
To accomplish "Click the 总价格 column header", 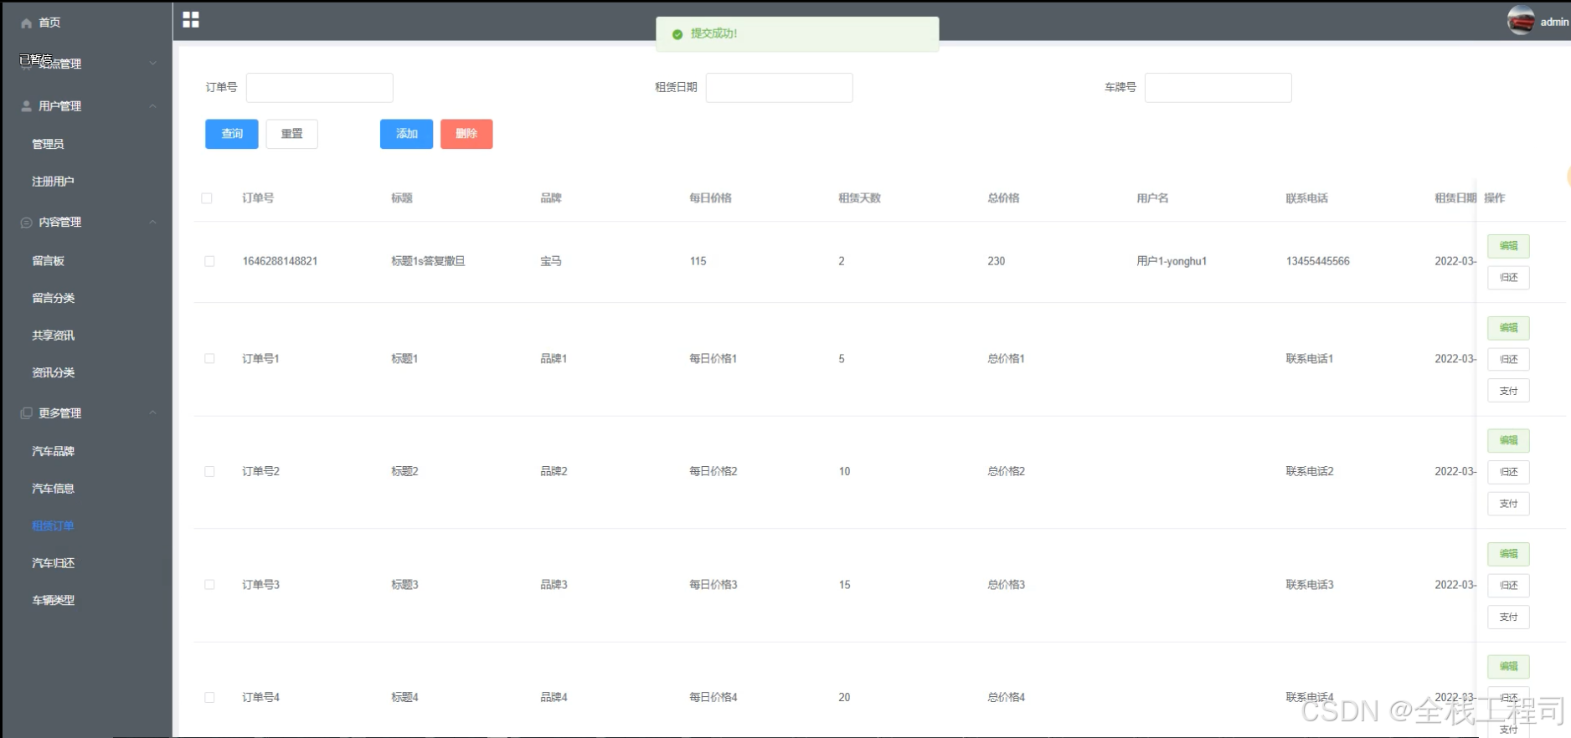I will [1003, 198].
